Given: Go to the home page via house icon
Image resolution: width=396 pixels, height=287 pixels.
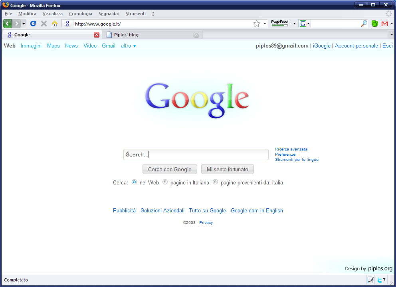Looking at the screenshot, I should coord(55,24).
